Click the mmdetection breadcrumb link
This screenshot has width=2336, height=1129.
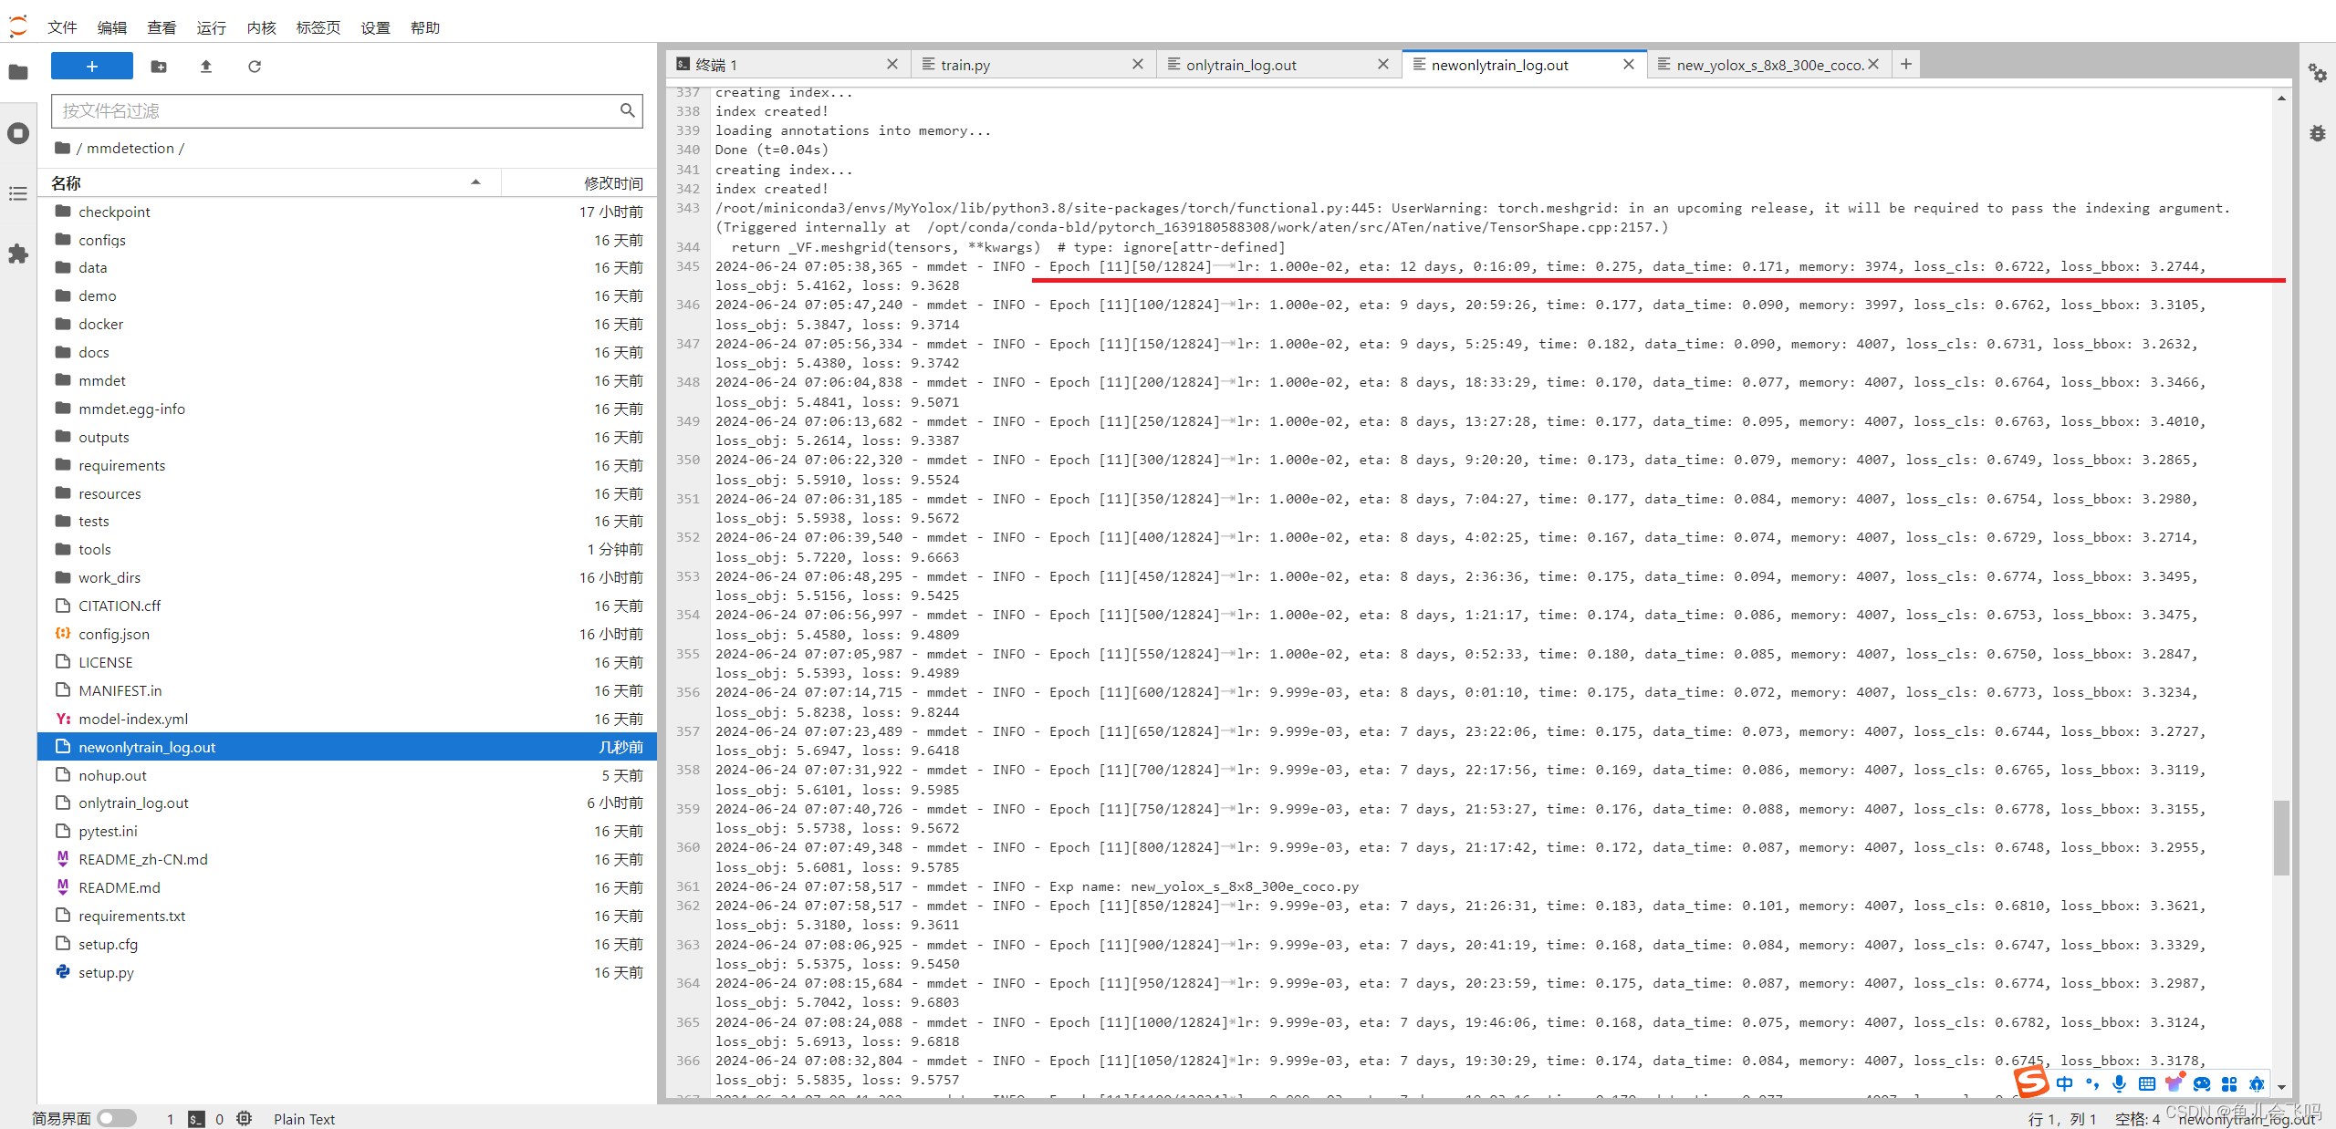coord(130,148)
